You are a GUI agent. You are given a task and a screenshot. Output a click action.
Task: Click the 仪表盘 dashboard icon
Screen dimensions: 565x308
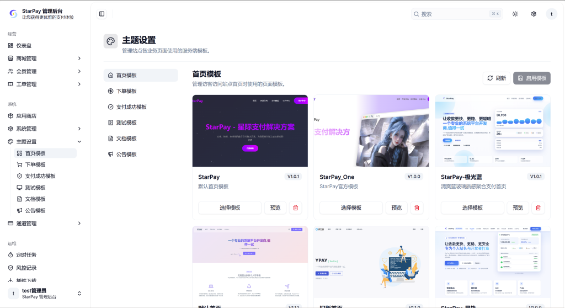point(10,45)
